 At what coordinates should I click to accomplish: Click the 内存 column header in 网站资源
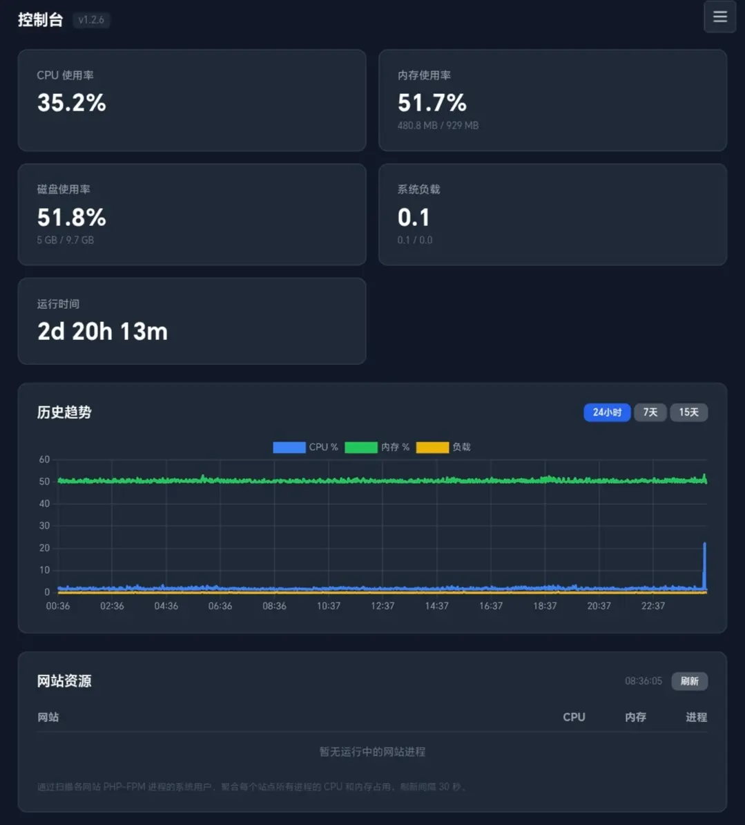(635, 717)
